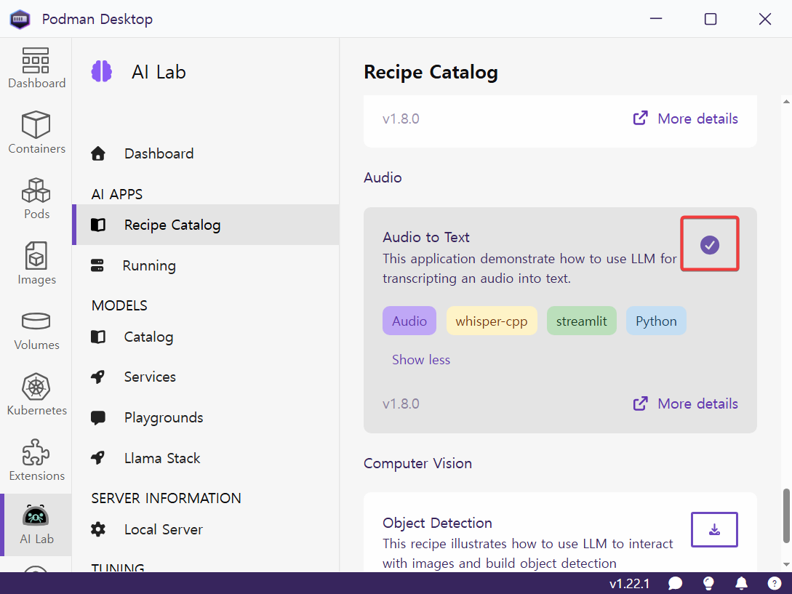Open More details for Audio to Text
This screenshot has height=594, width=792.
pyautogui.click(x=686, y=404)
